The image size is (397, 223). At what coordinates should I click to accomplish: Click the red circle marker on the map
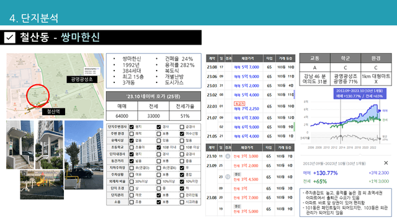tap(37, 95)
